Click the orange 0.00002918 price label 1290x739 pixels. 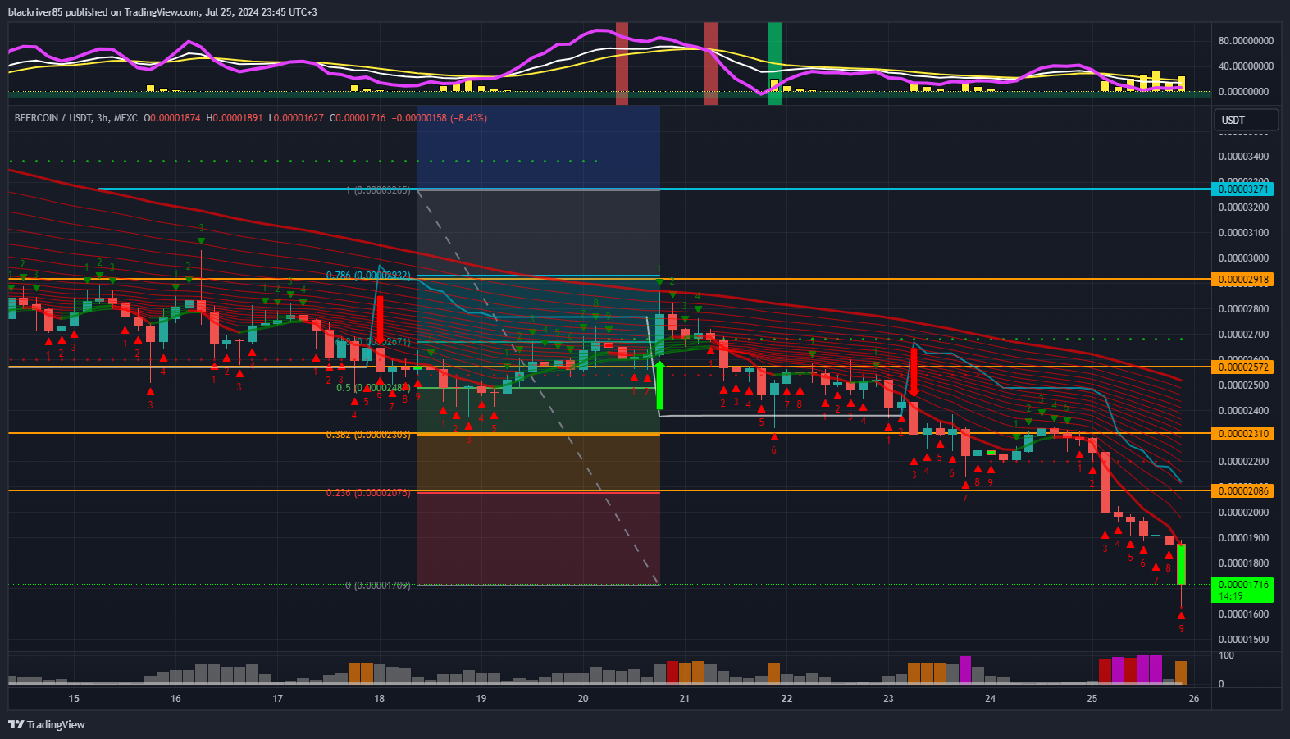[1243, 280]
